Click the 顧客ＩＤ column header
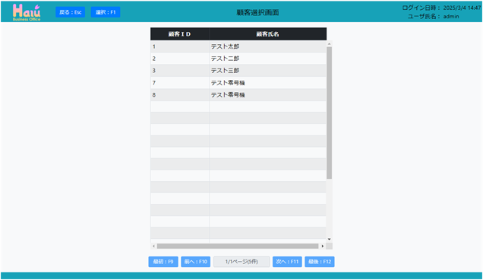The height and width of the screenshot is (280, 483). tap(180, 34)
